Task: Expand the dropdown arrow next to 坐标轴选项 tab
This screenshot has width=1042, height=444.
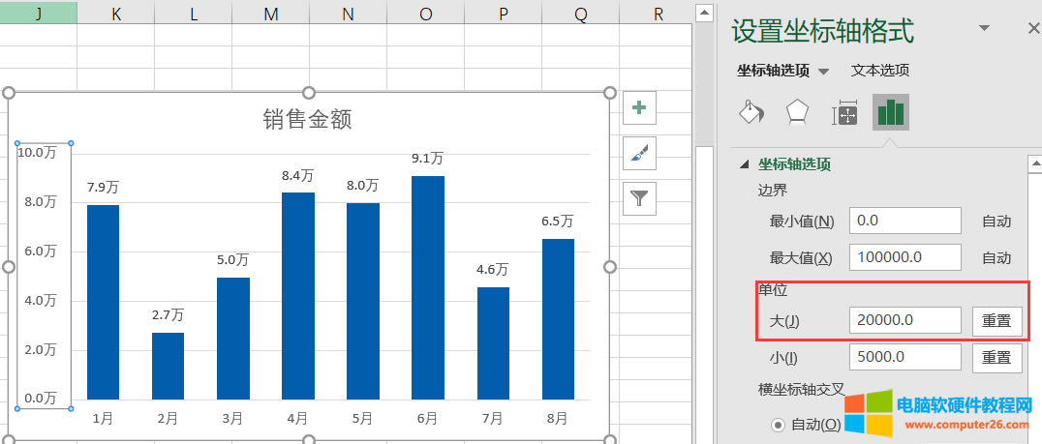Action: point(824,72)
